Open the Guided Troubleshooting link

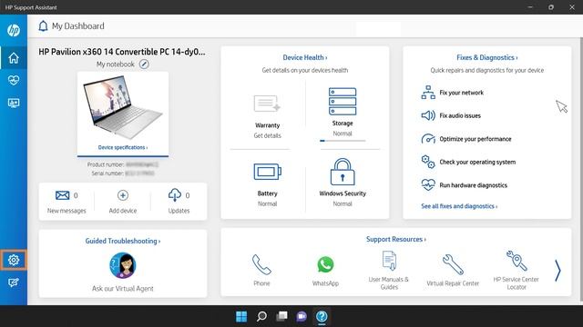point(123,241)
